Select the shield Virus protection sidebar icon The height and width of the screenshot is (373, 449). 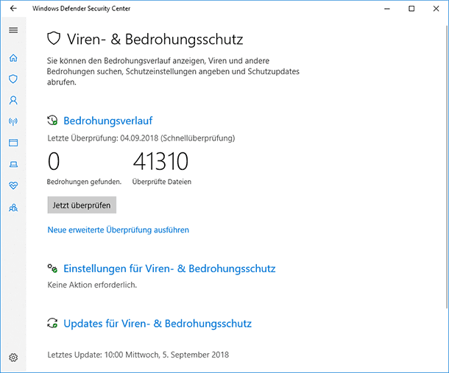tap(13, 79)
